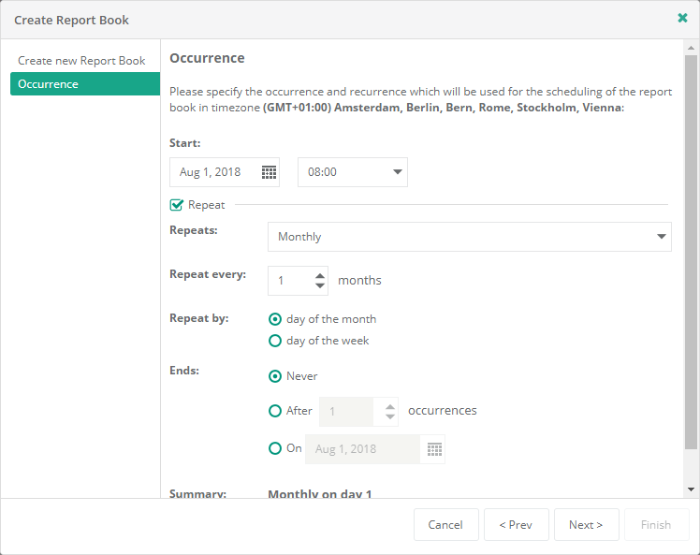Click the 'Start:' label
The width and height of the screenshot is (700, 555).
pos(185,143)
